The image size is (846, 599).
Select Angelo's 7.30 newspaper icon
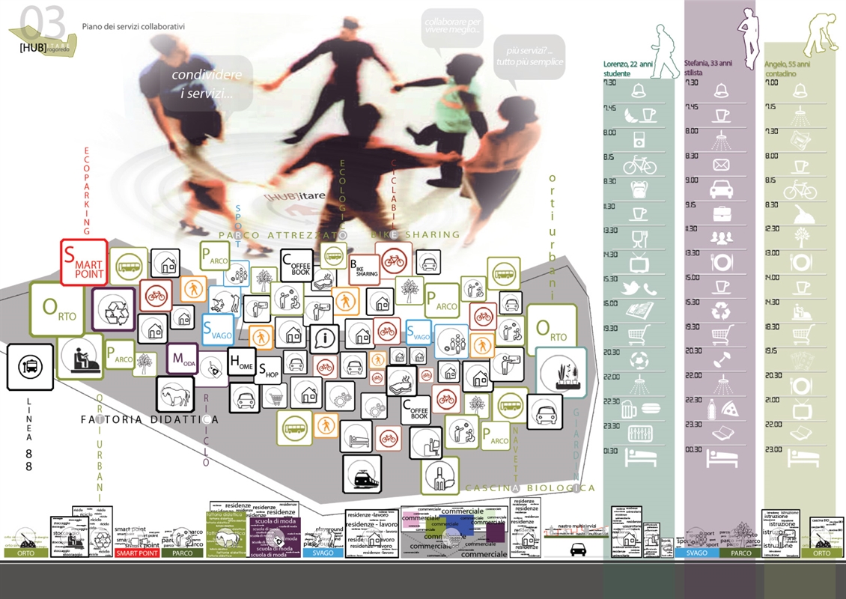click(800, 139)
